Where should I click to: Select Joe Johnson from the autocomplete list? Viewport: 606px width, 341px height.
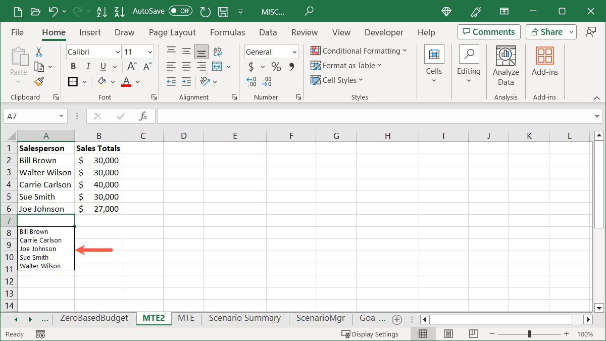[x=38, y=249]
